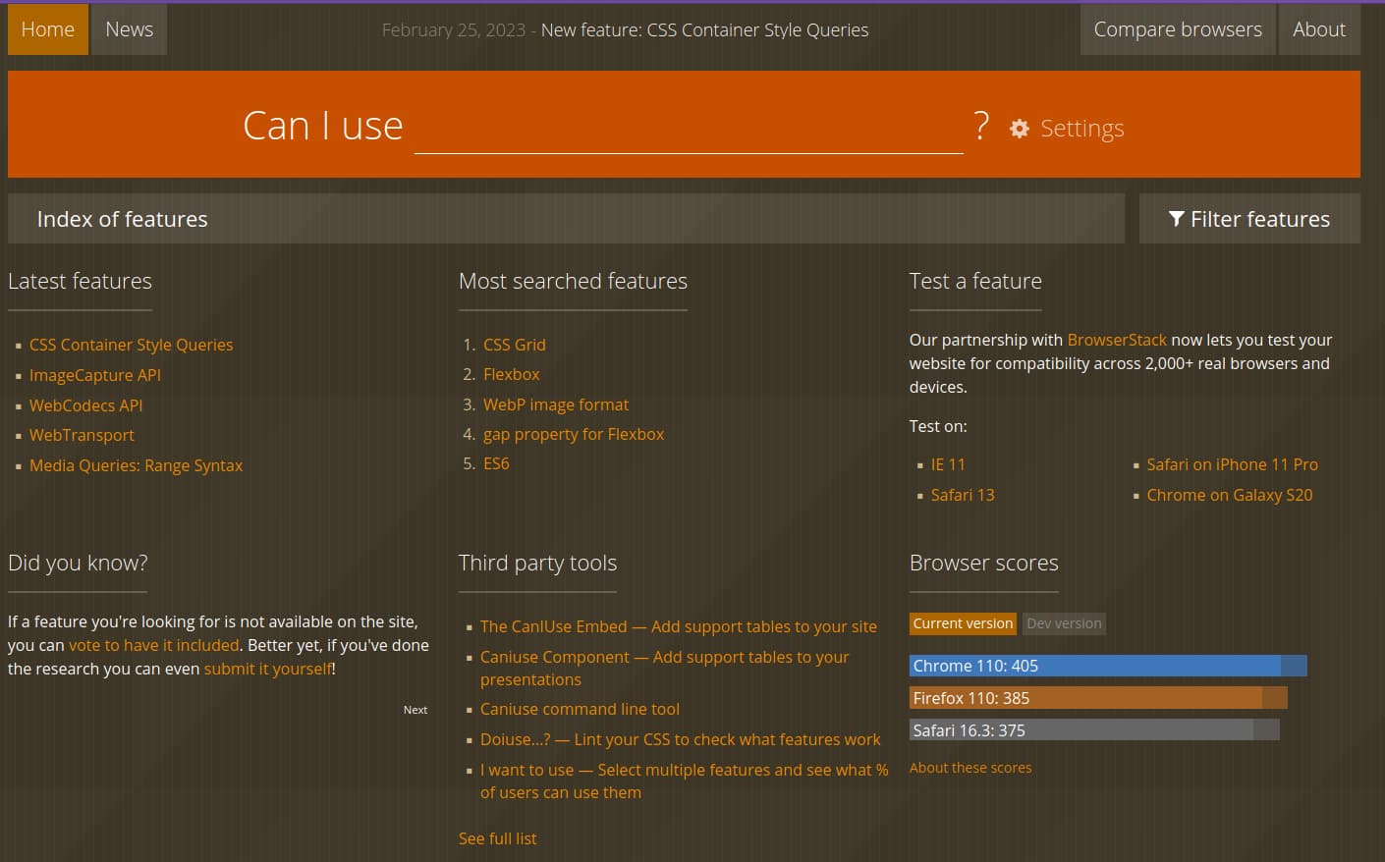Click the Firefox 110 score bar
1385x862 pixels.
(1097, 698)
